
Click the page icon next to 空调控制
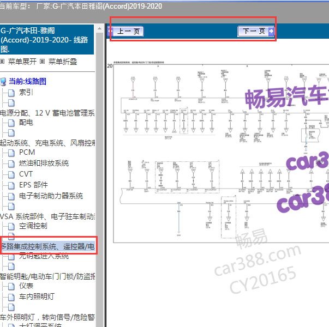point(11,226)
